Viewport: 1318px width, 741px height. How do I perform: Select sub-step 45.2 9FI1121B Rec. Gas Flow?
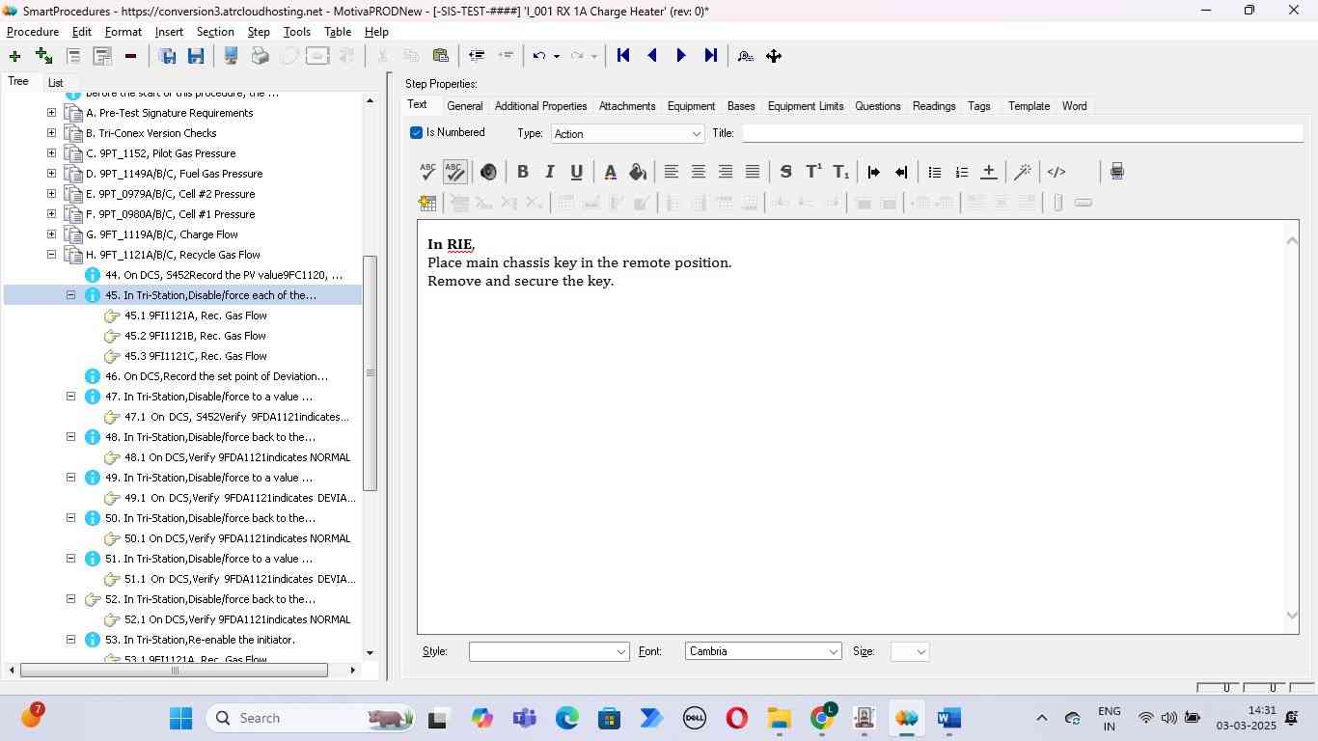(195, 336)
